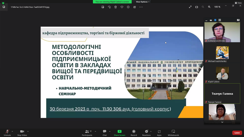Switch video panel to single strip view
This screenshot has height=137, width=244.
point(211,20)
